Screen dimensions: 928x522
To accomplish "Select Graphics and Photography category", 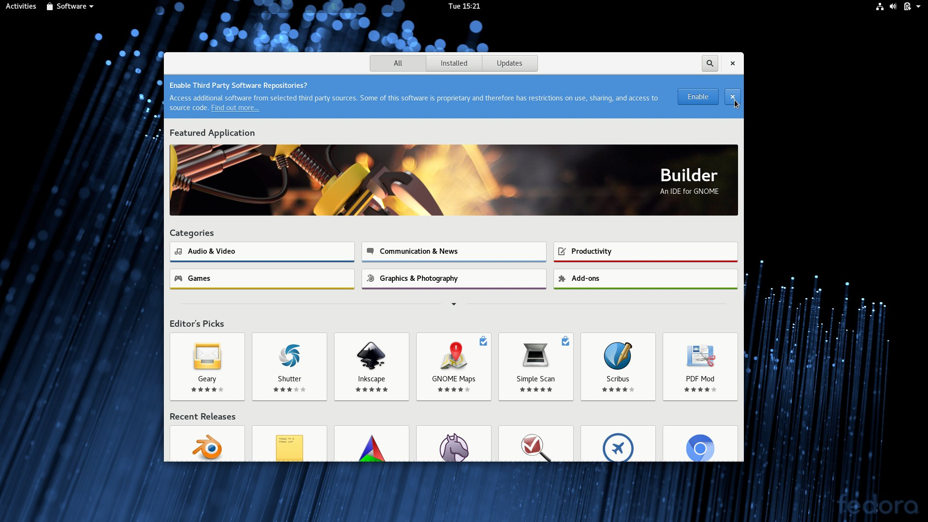I will pyautogui.click(x=453, y=278).
